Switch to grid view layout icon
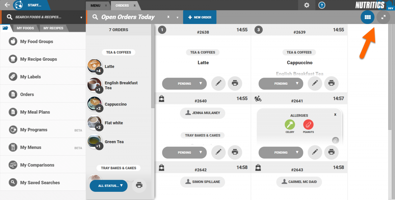The height and width of the screenshot is (200, 395). click(368, 17)
